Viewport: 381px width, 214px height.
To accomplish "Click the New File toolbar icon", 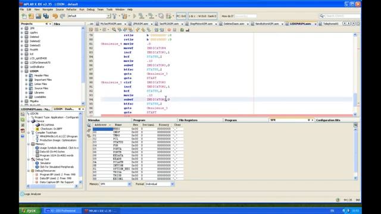I will pos(24,16).
